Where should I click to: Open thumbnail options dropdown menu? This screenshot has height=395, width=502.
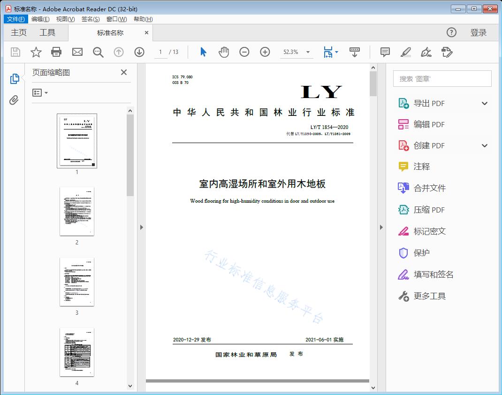(40, 93)
